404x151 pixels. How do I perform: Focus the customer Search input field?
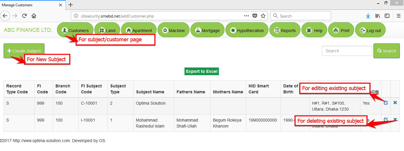click(347, 51)
